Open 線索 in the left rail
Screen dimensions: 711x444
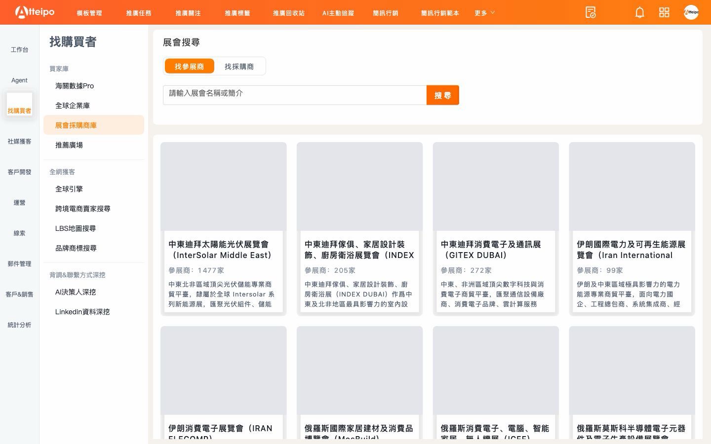[x=19, y=233]
